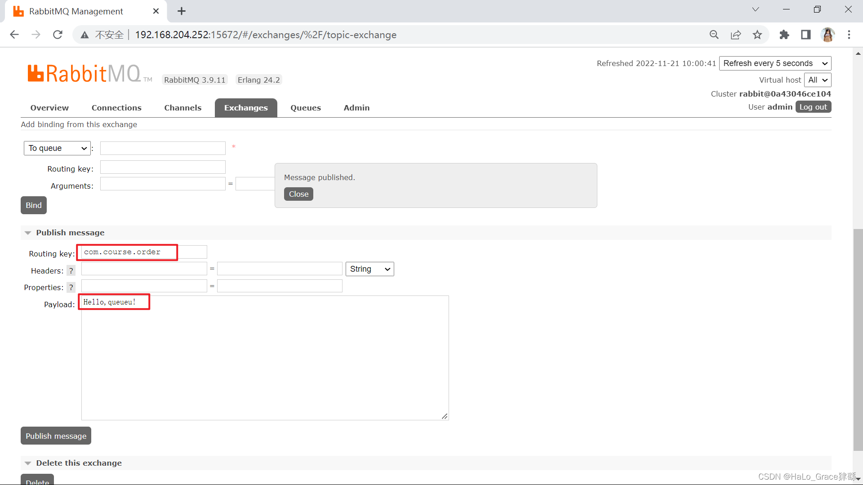
Task: Switch to the Queues tab
Action: (305, 107)
